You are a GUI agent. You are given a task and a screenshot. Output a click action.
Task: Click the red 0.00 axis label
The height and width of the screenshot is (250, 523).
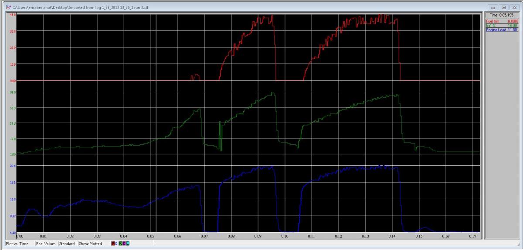[13, 80]
